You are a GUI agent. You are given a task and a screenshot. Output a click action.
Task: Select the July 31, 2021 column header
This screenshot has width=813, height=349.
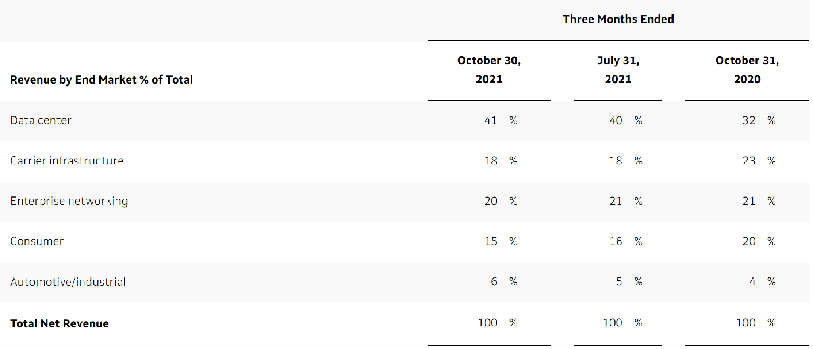[618, 69]
